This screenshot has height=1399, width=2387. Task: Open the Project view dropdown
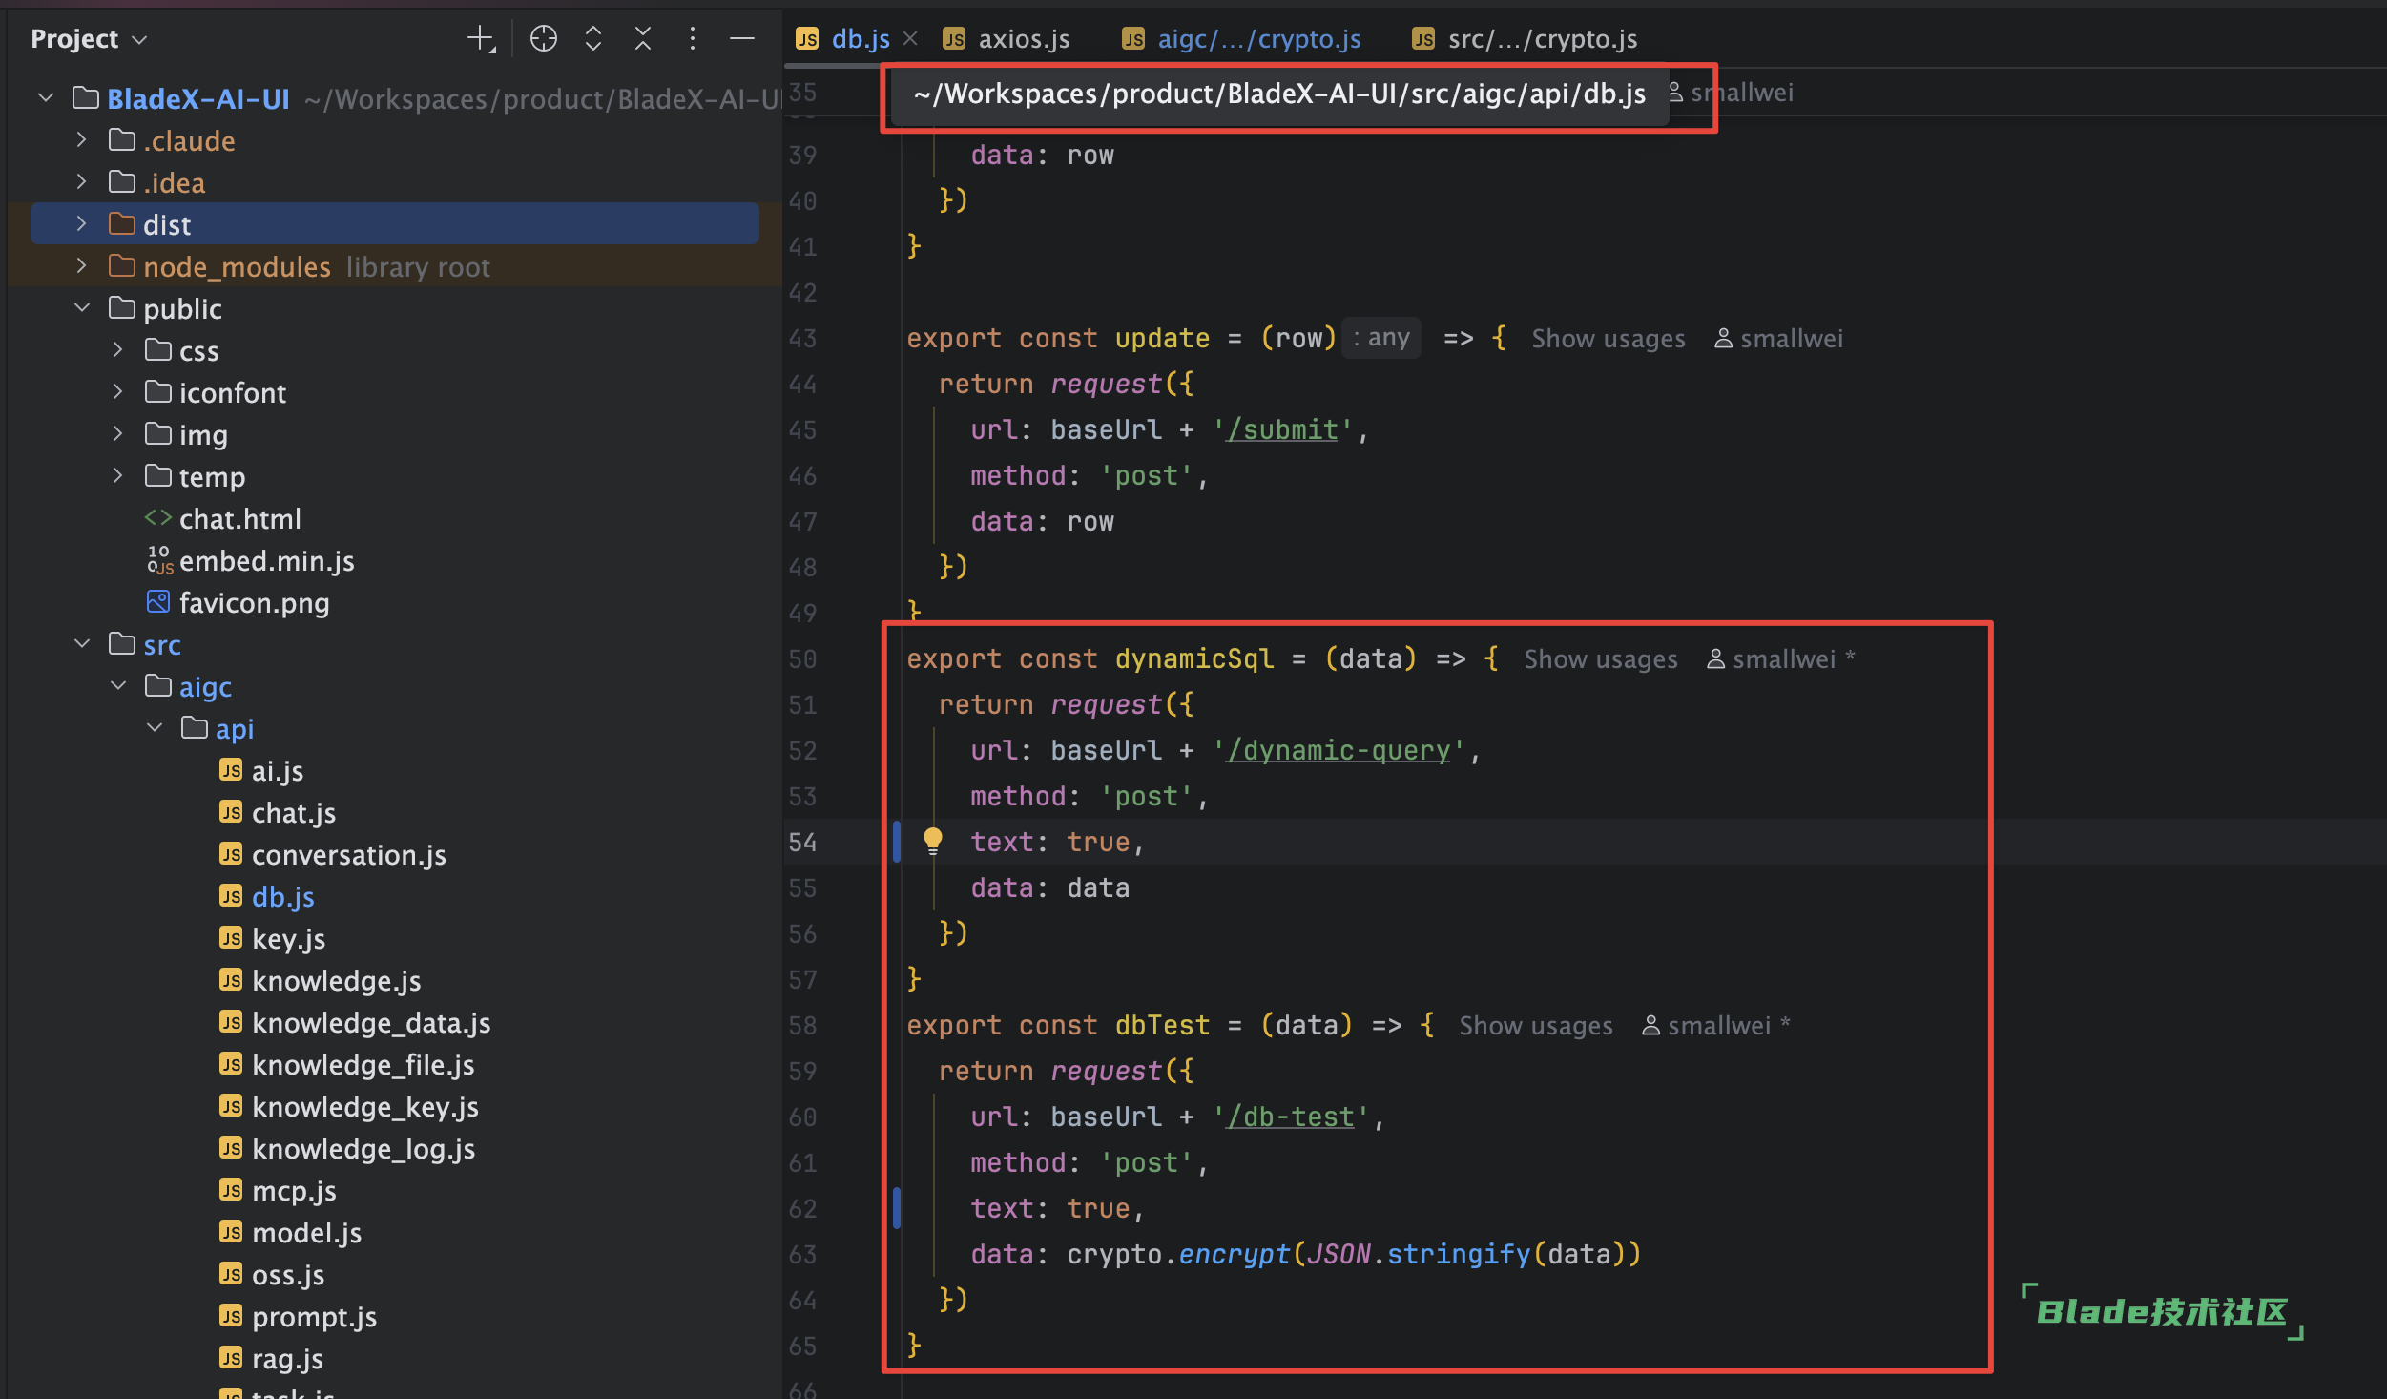click(90, 39)
